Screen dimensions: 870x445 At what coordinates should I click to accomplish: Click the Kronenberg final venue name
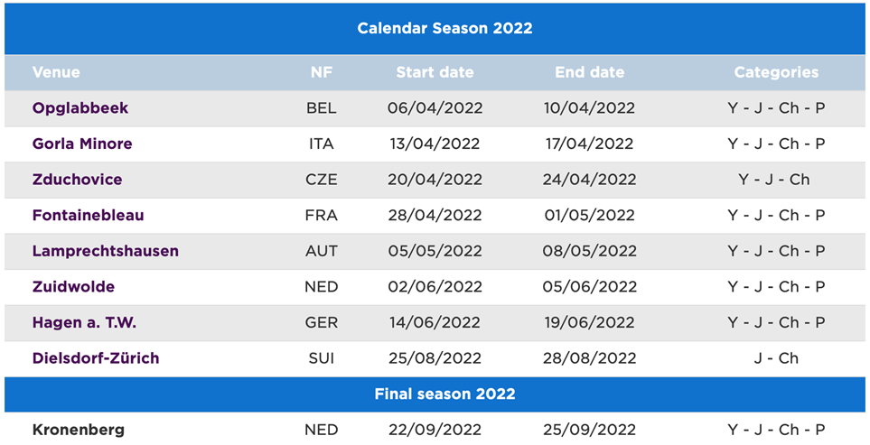(x=79, y=430)
